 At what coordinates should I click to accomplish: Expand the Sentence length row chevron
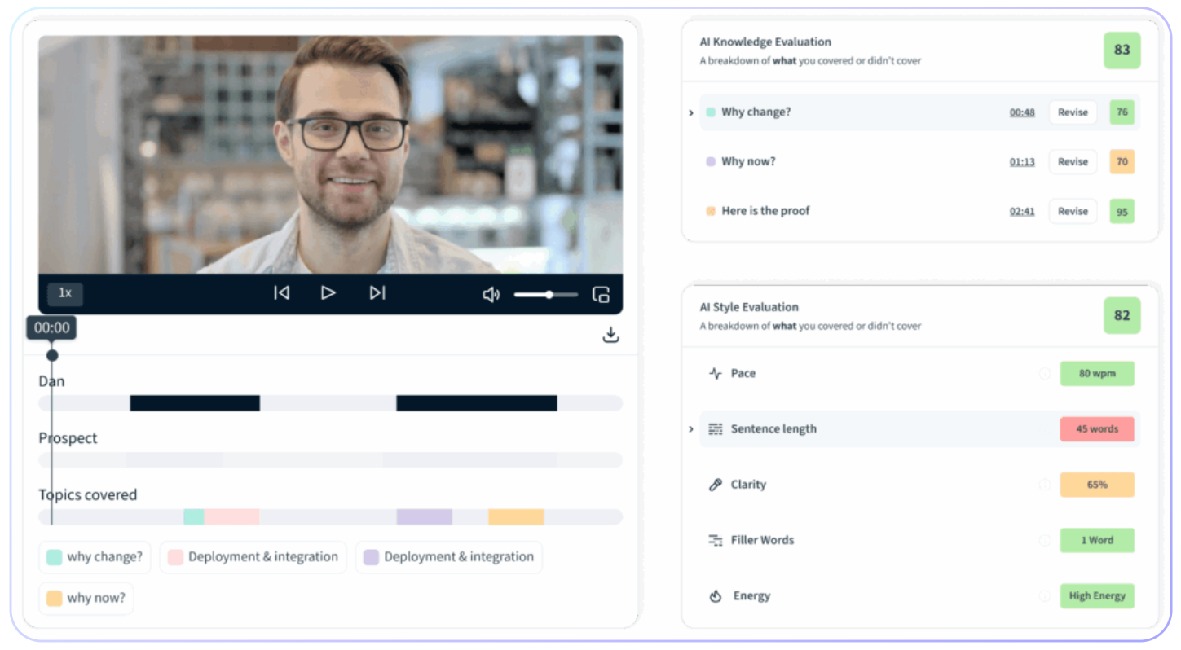(x=691, y=429)
